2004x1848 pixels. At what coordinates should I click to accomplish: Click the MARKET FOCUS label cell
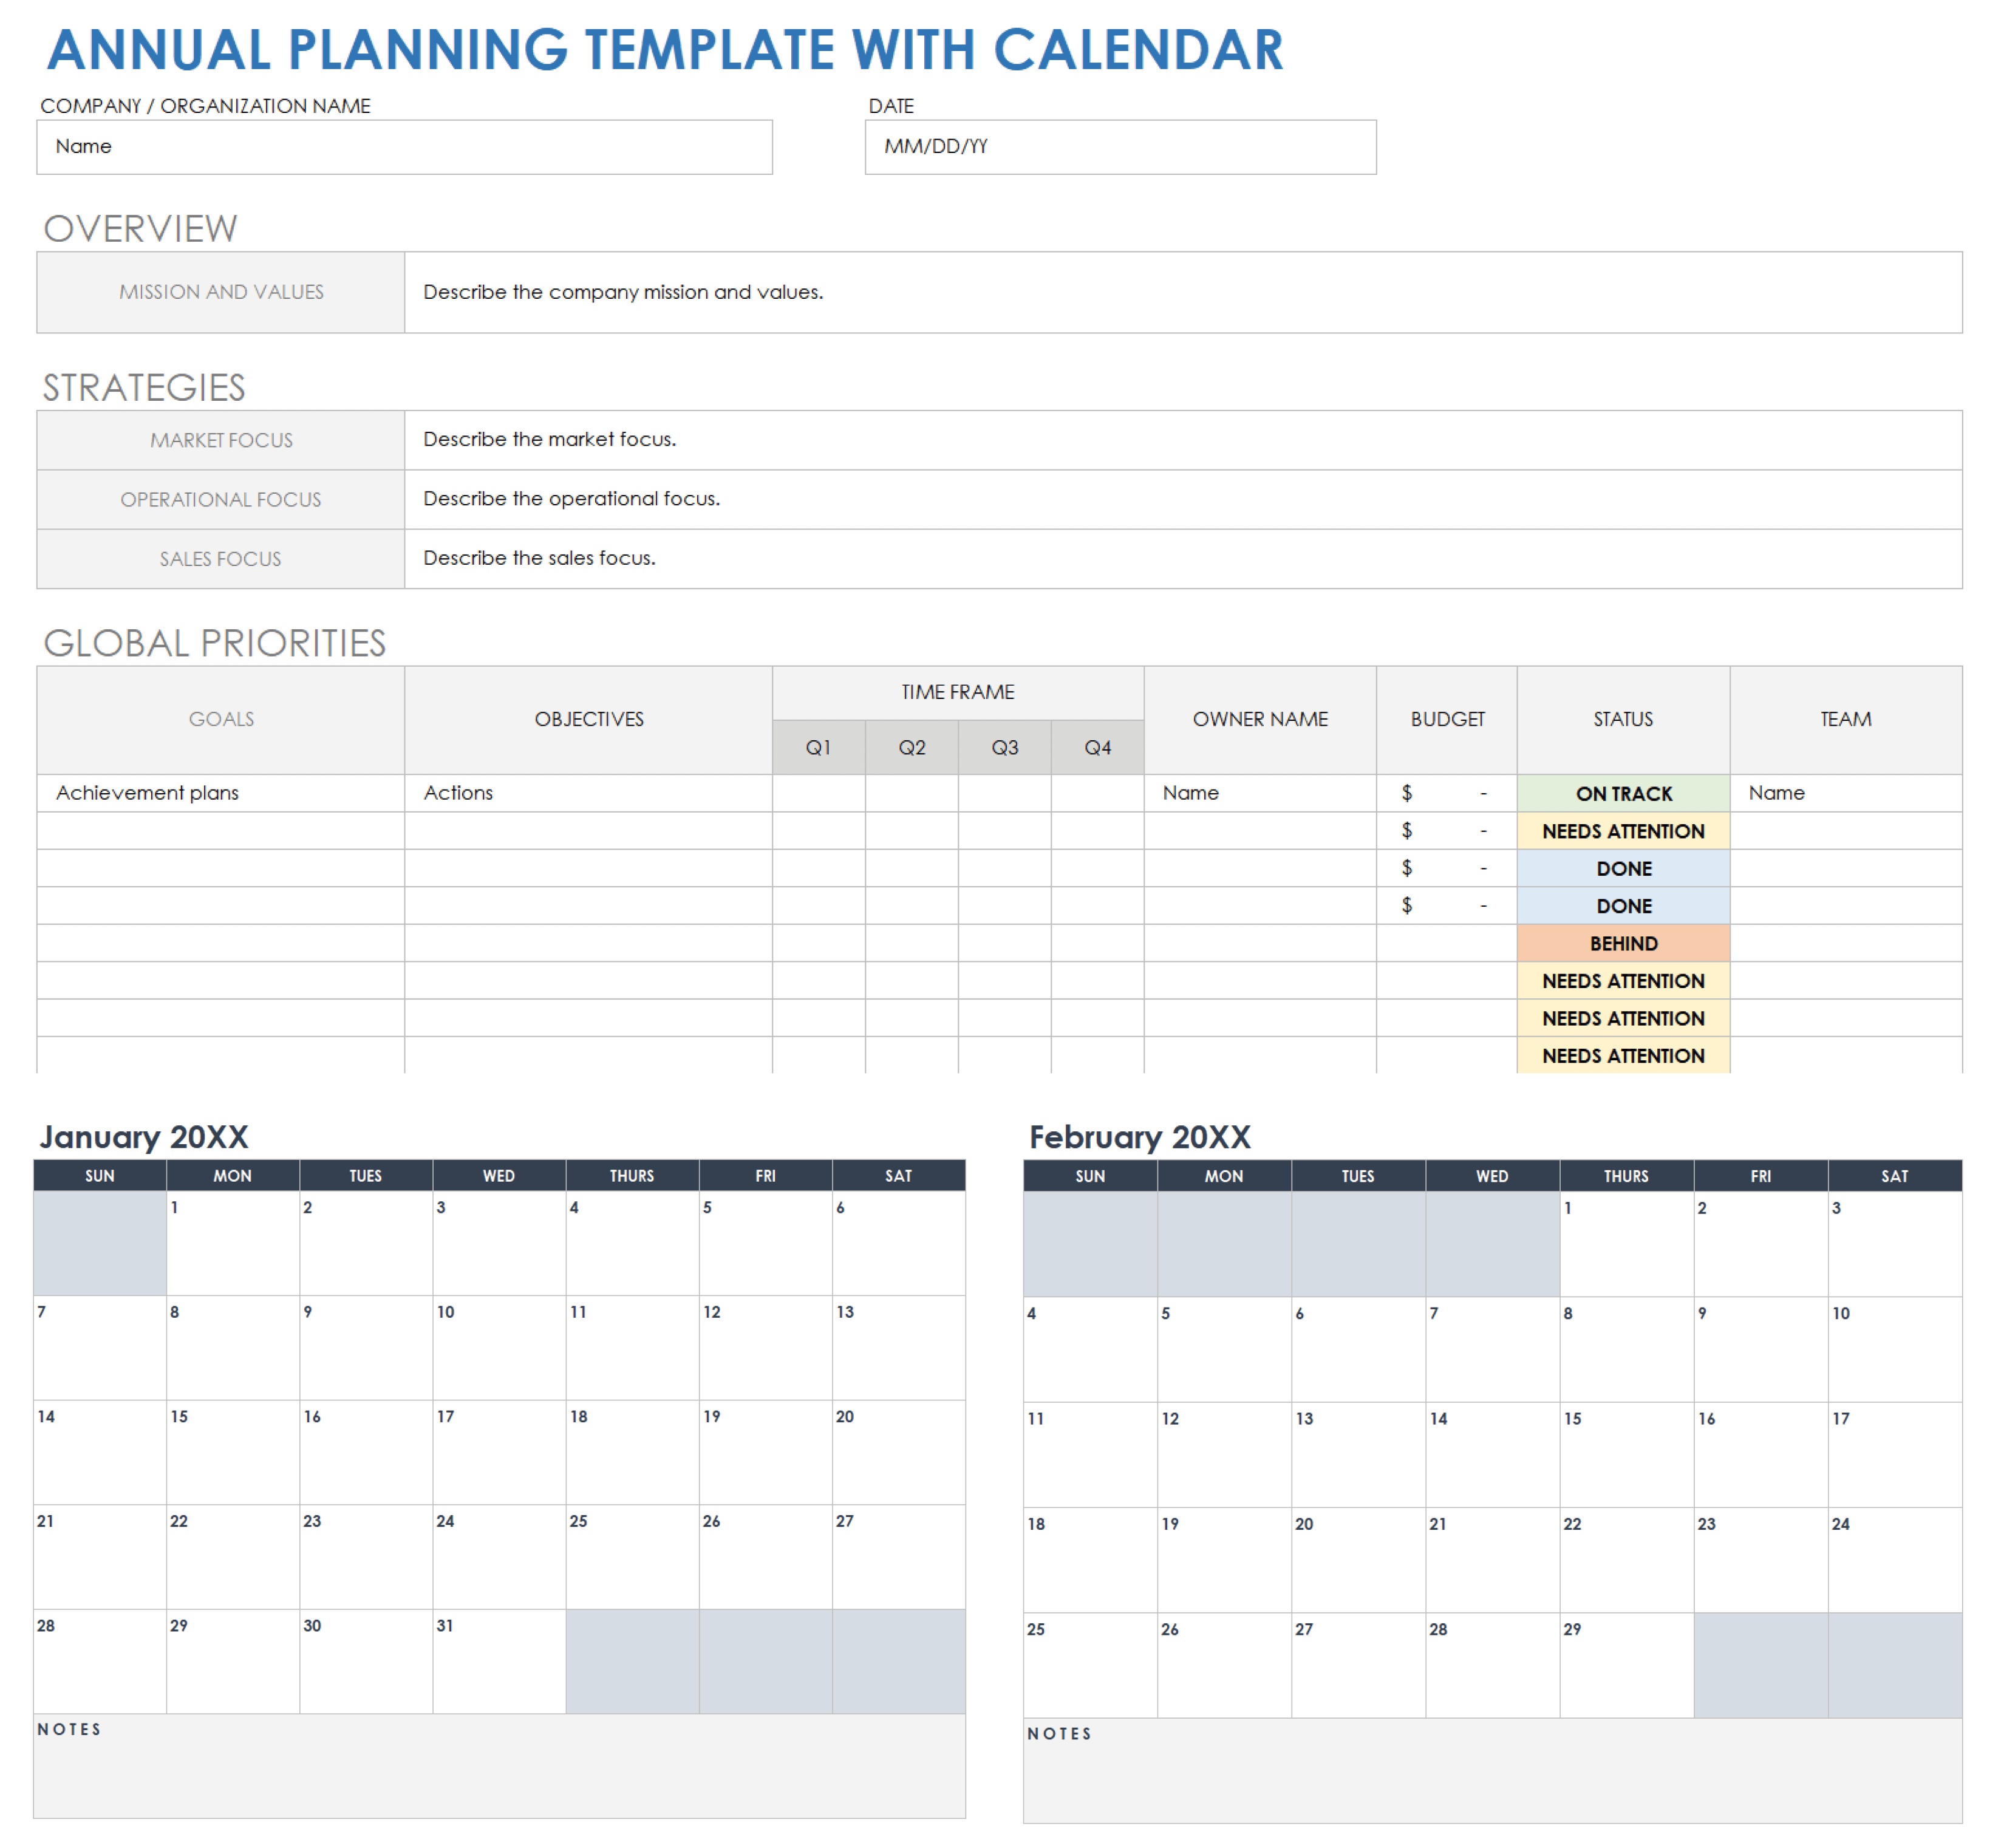point(221,440)
